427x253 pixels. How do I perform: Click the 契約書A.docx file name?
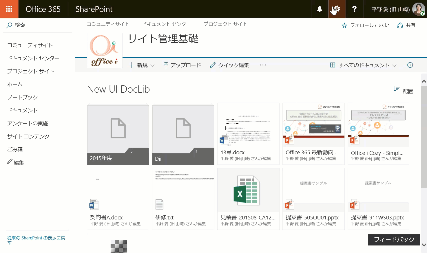106,217
